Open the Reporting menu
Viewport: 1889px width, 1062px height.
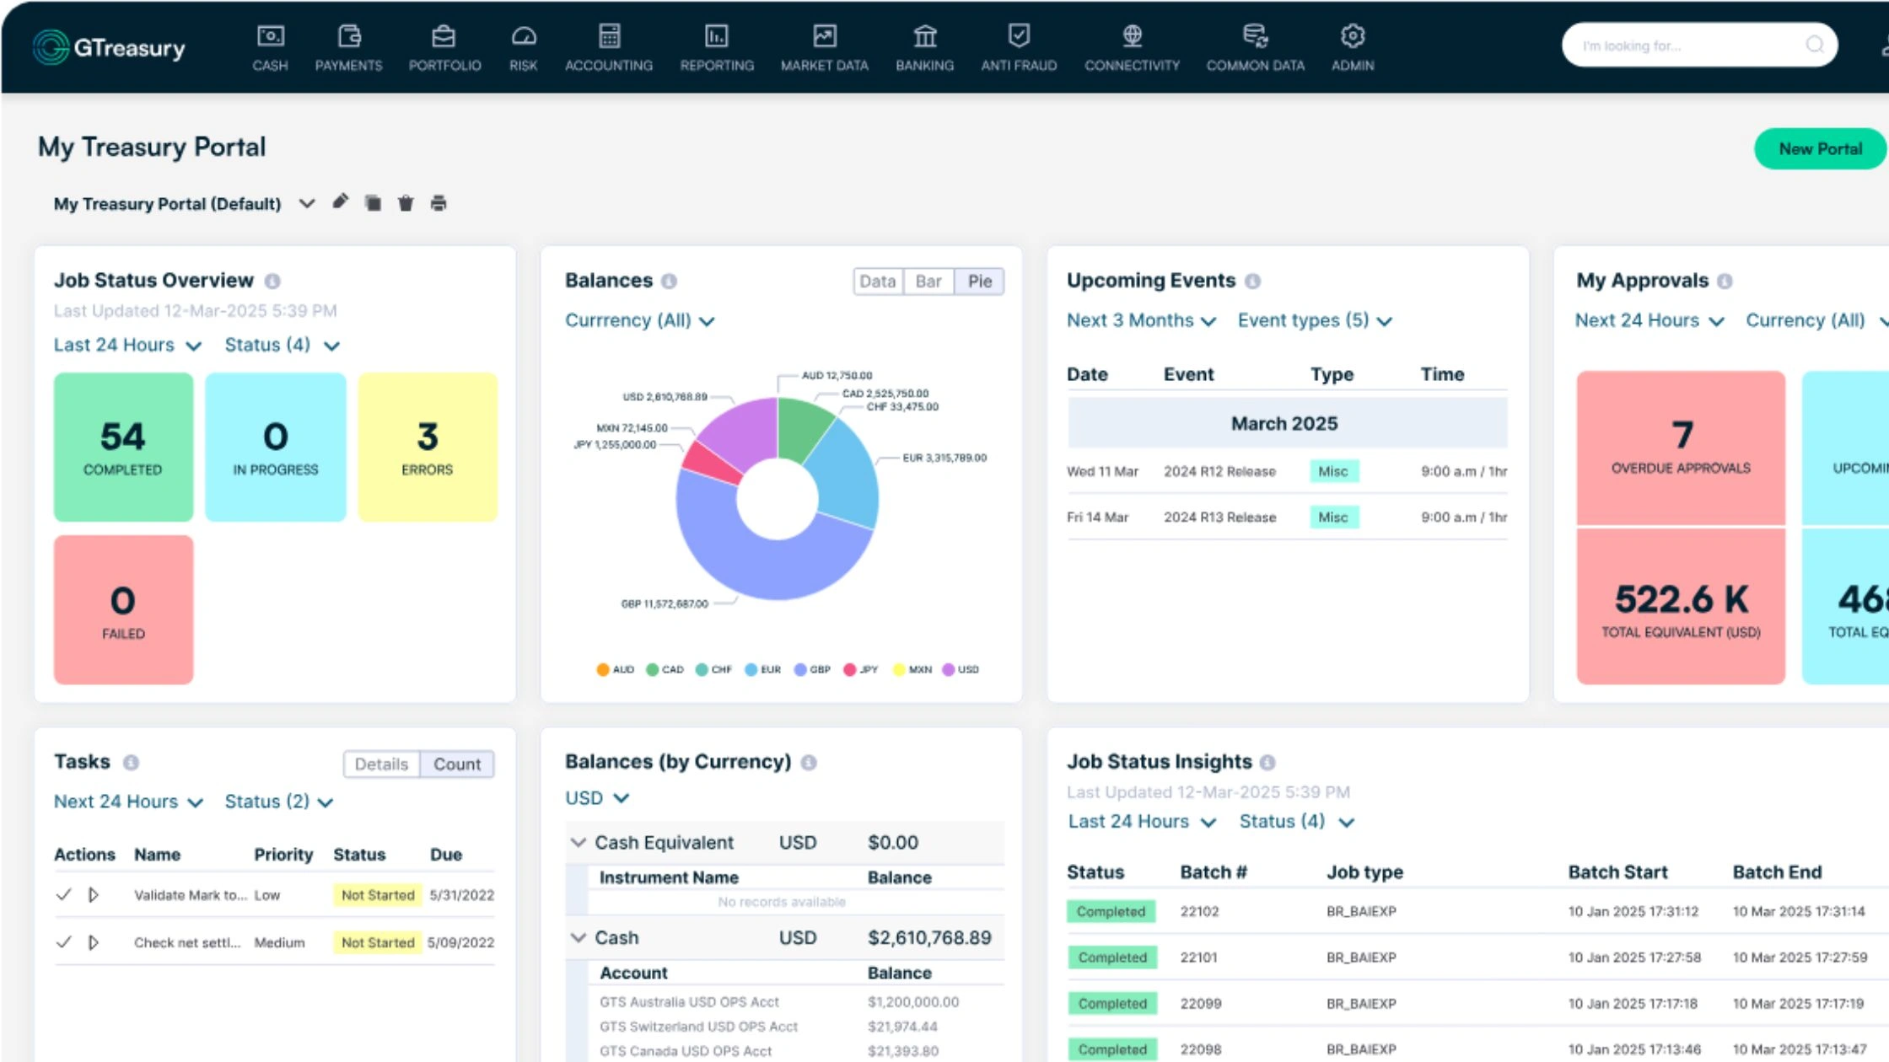tap(717, 47)
